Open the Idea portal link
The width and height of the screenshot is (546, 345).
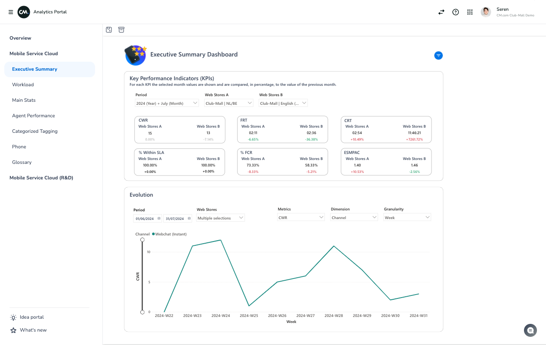click(32, 317)
